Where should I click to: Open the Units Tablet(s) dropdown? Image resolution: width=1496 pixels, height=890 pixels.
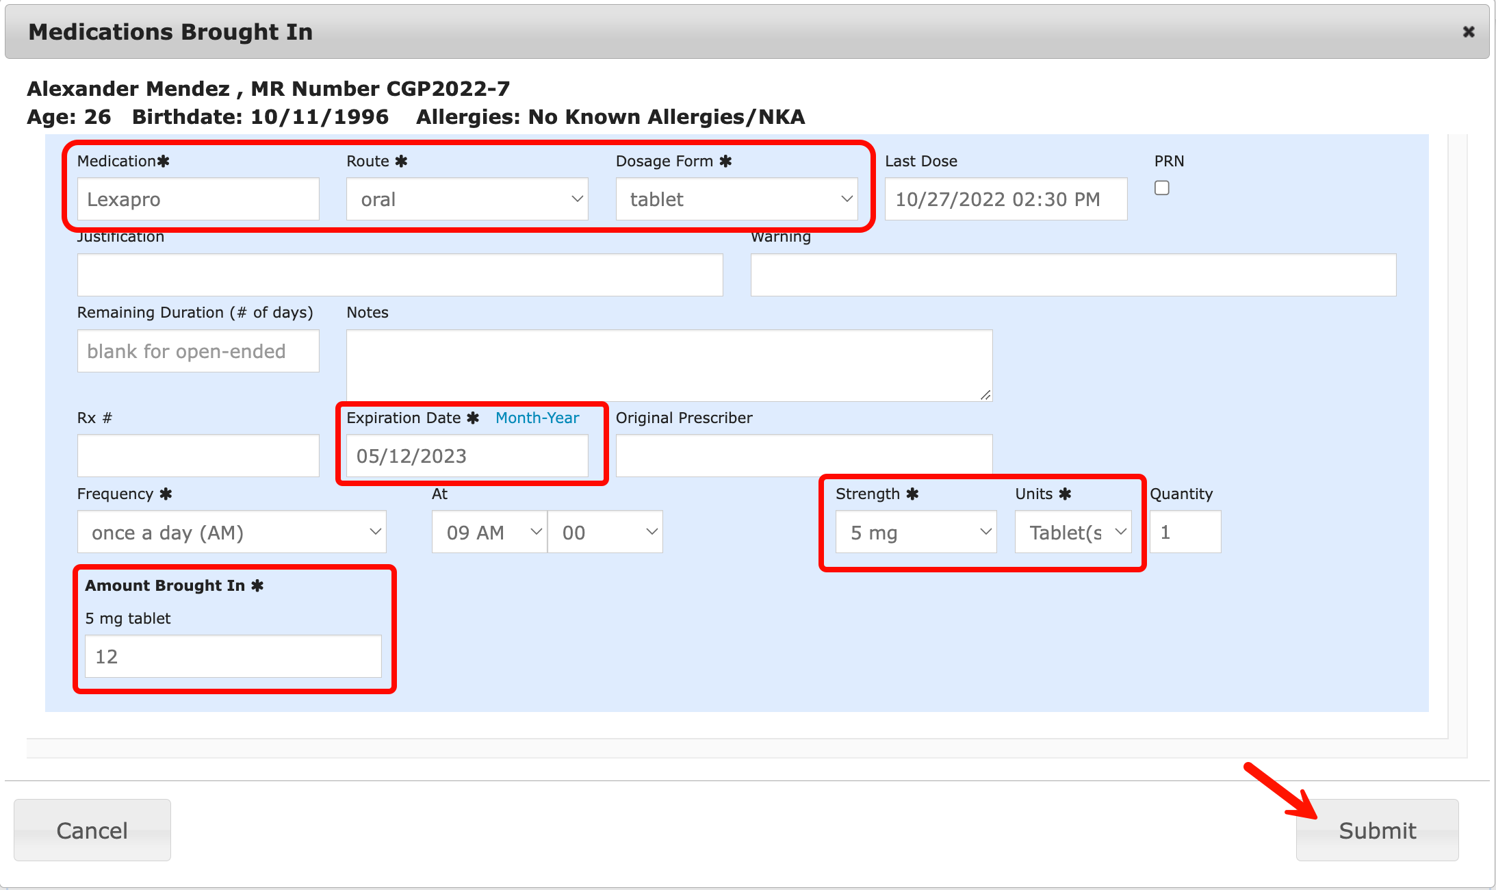1072,532
